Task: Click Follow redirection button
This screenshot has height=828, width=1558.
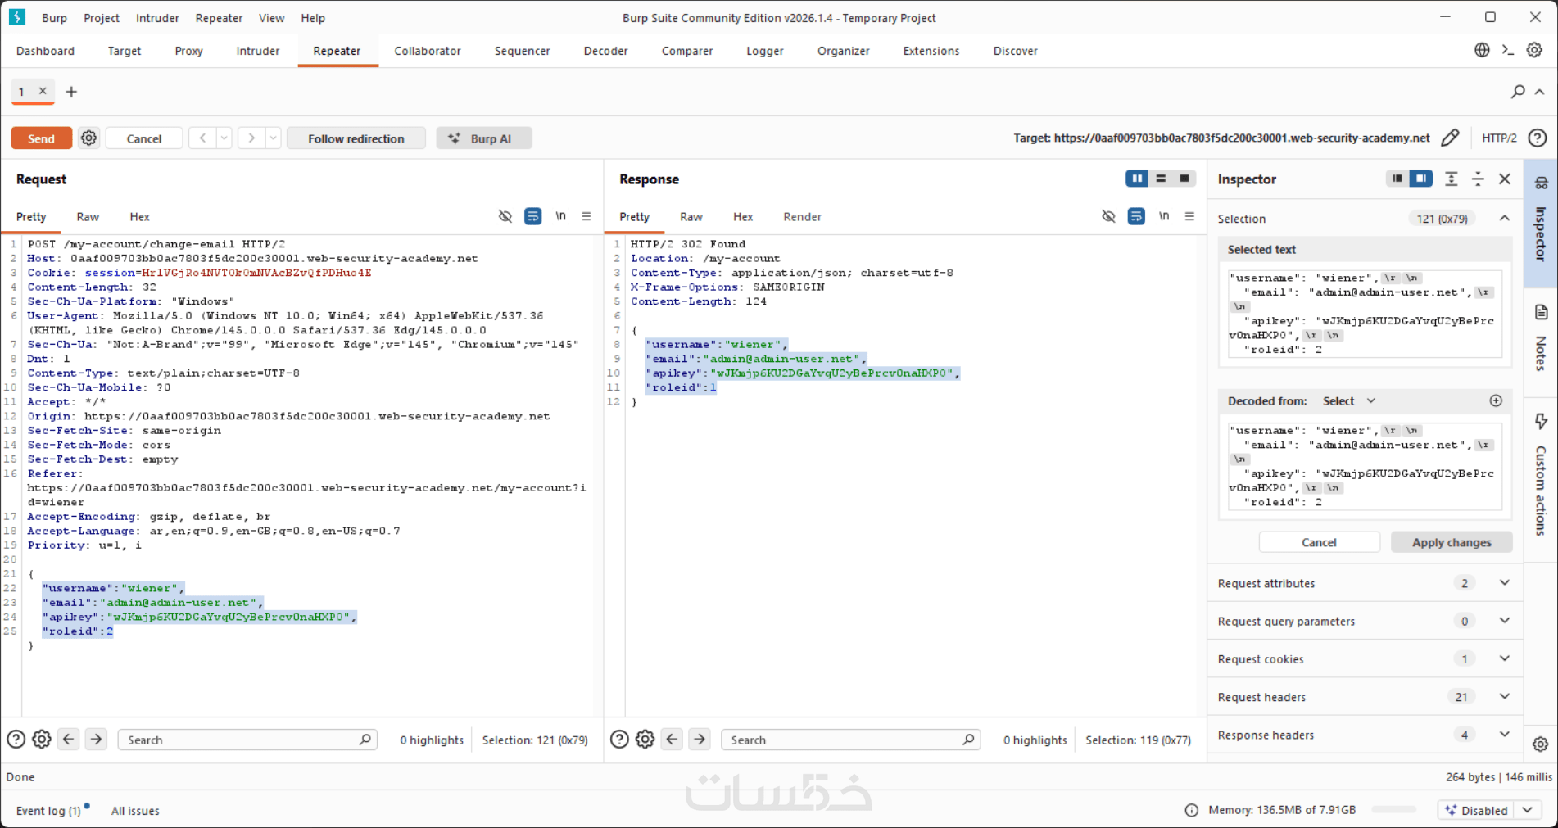Action: point(356,138)
